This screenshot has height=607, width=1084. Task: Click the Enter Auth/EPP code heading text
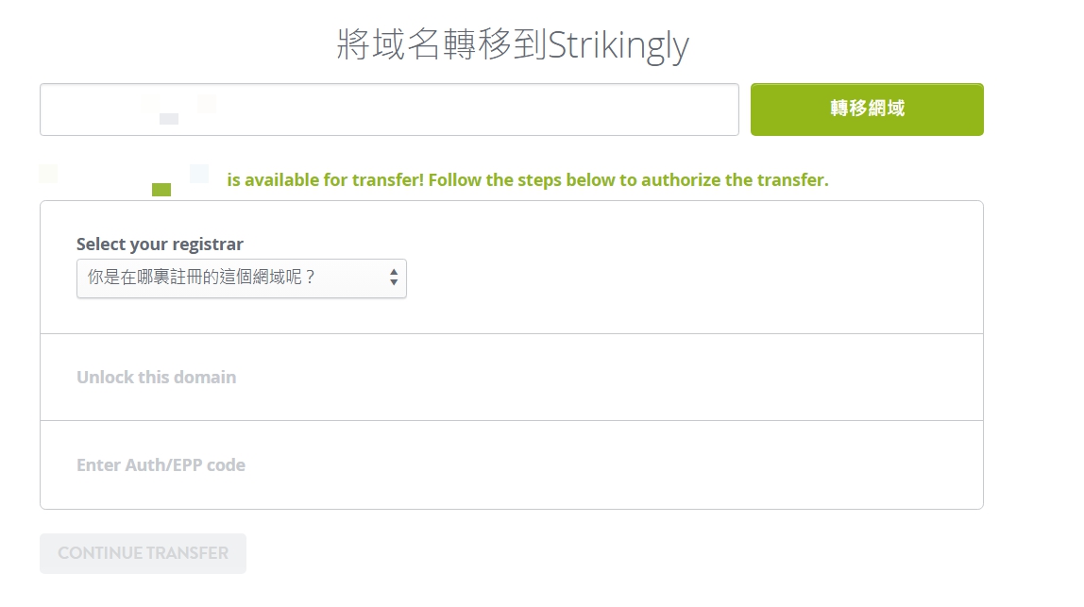(161, 465)
